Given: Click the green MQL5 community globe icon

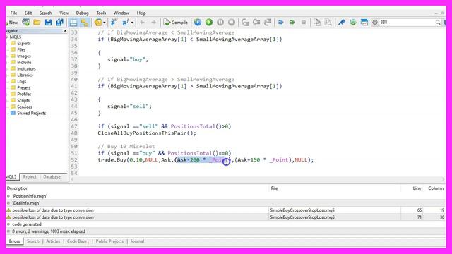Looking at the screenshot, I should 353,22.
